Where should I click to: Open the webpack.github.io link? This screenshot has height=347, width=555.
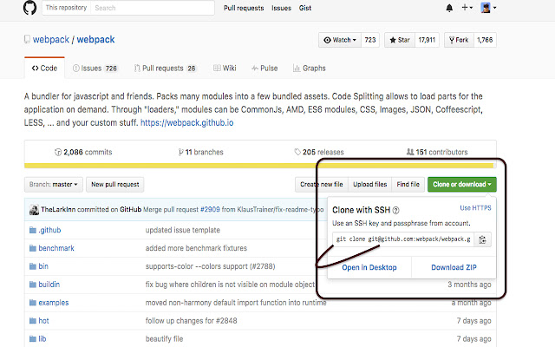pyautogui.click(x=187, y=123)
